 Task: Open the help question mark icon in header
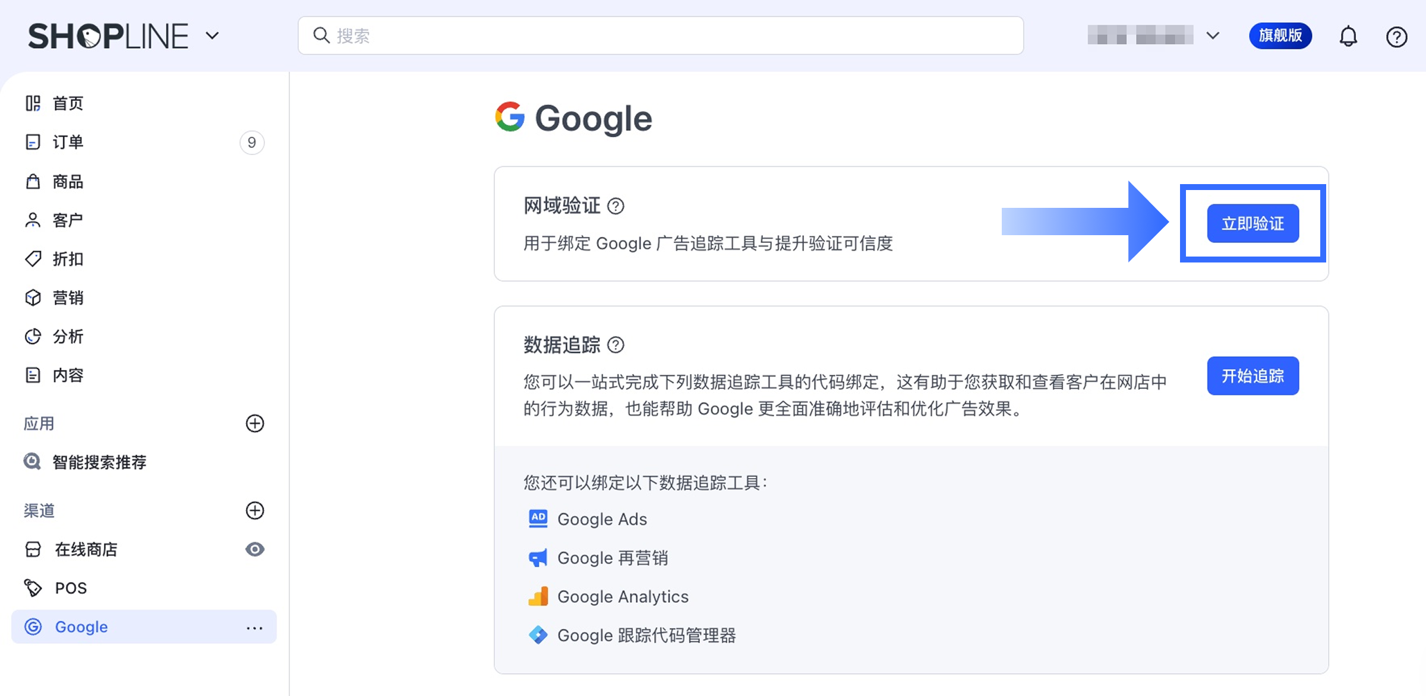point(1396,37)
